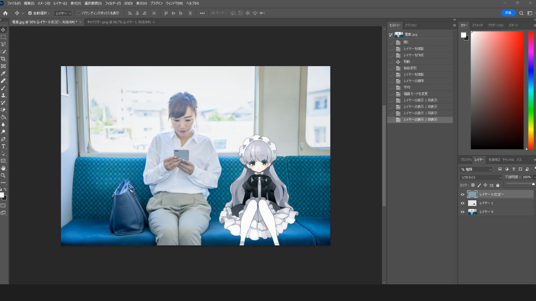
Task: Select the History Brush tool
Action: coord(3,102)
